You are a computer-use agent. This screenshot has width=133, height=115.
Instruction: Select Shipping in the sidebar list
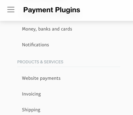pyautogui.click(x=31, y=110)
